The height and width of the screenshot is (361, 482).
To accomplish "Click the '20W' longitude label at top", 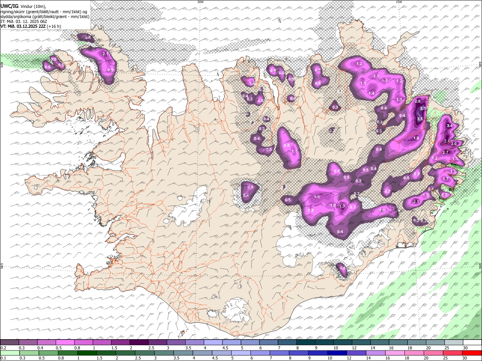I will click(200, 2).
